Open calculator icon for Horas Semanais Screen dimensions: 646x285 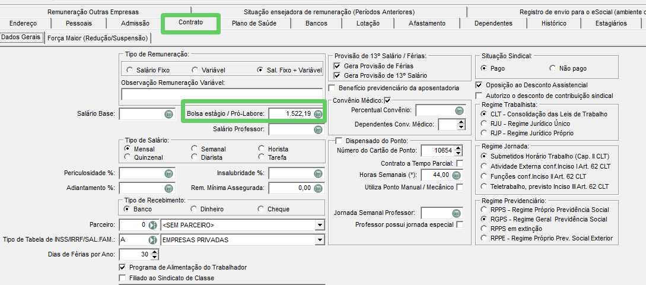click(456, 175)
